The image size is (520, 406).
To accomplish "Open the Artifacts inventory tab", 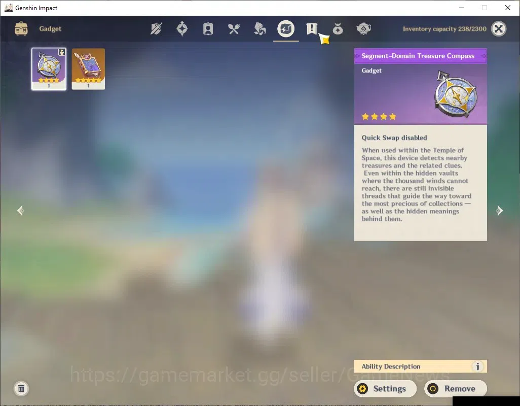I will pos(182,29).
